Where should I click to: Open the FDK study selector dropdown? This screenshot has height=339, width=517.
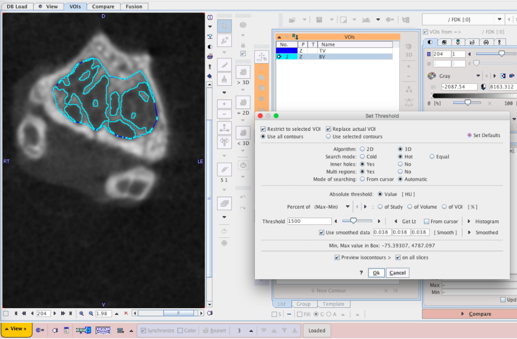point(500,19)
